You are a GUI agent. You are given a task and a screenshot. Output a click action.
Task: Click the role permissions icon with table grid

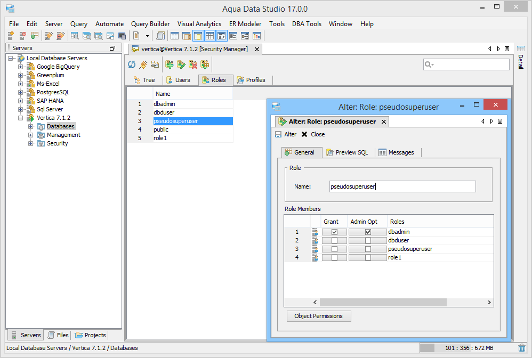click(x=205, y=64)
